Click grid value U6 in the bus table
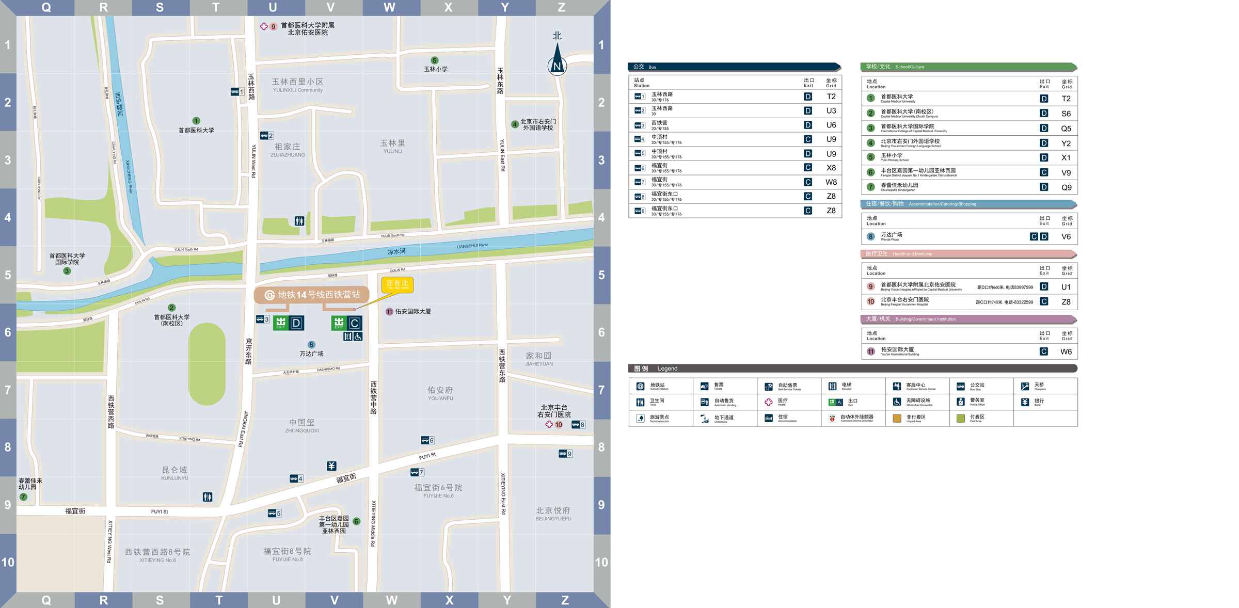Image resolution: width=1239 pixels, height=608 pixels. coord(831,125)
